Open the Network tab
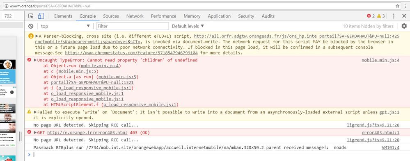 [135, 16]
